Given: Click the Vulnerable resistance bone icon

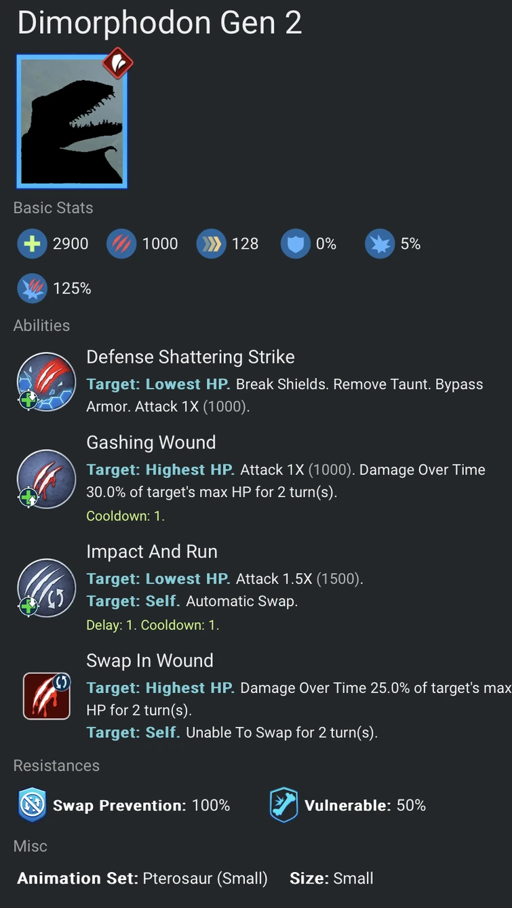Looking at the screenshot, I should pyautogui.click(x=283, y=805).
